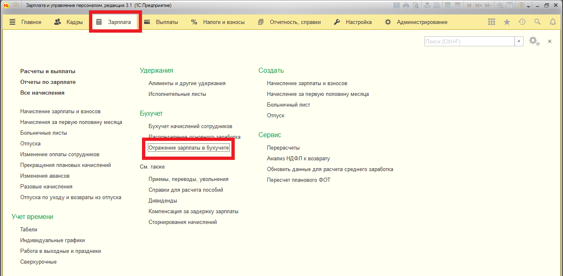Clear the search field with x button
Screen dimensions: 563x276
point(519,41)
